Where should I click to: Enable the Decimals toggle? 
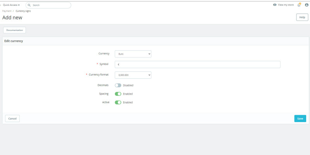pyautogui.click(x=118, y=85)
